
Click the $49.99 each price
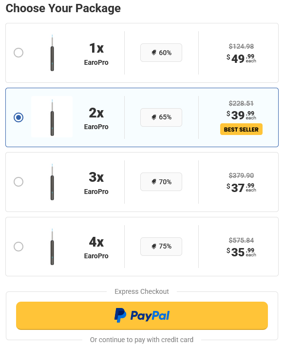click(x=241, y=58)
